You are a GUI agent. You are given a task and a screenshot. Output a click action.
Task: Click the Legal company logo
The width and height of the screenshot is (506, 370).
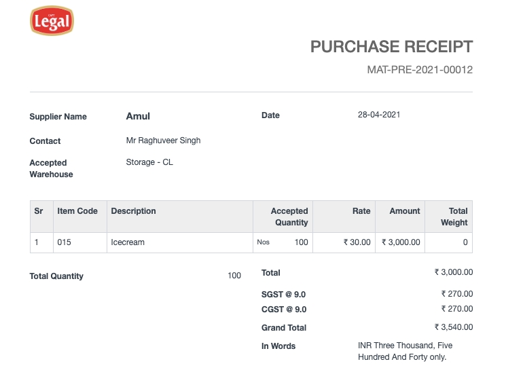[52, 21]
